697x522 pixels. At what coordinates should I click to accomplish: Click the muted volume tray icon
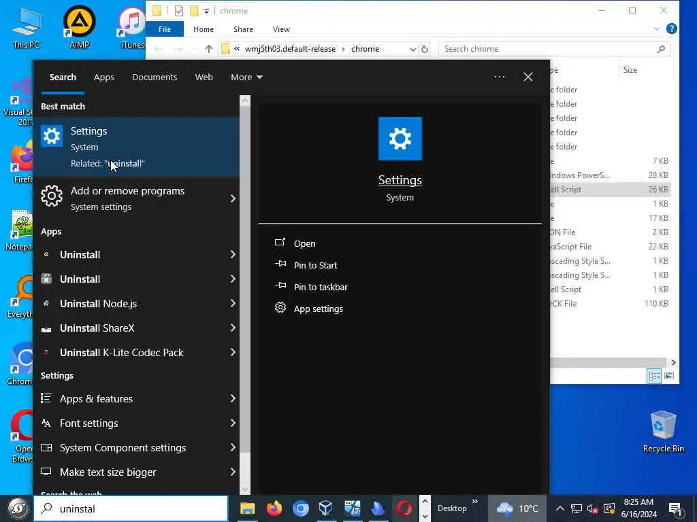592,508
